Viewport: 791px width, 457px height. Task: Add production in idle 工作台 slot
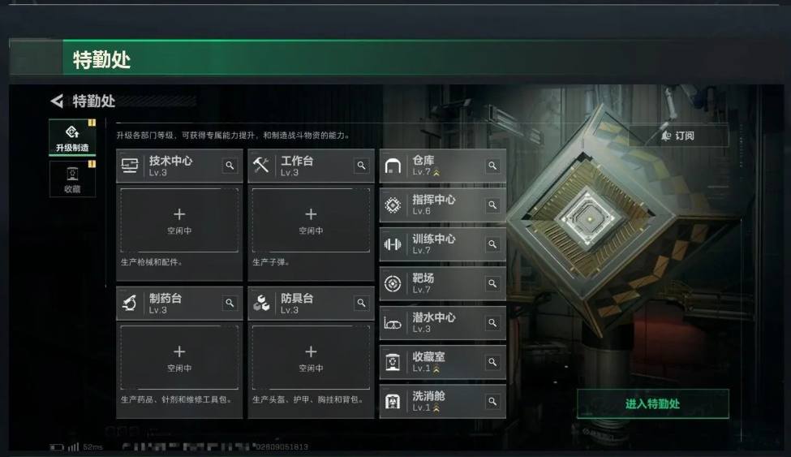[x=311, y=220]
